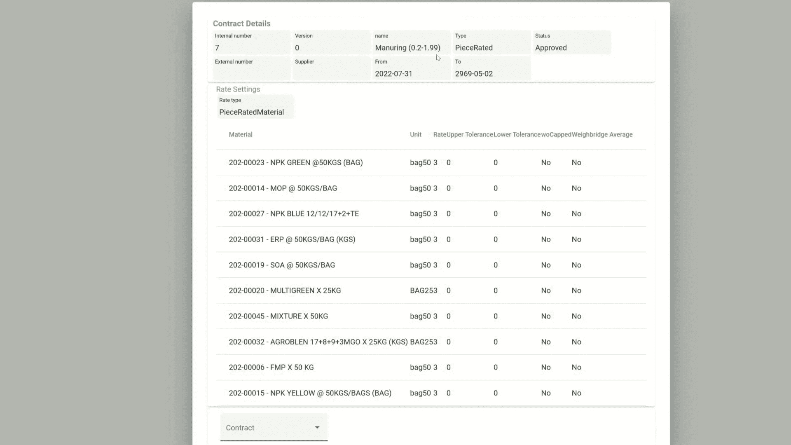The image size is (791, 445).
Task: Open the Contract select field
Action: 268,428
